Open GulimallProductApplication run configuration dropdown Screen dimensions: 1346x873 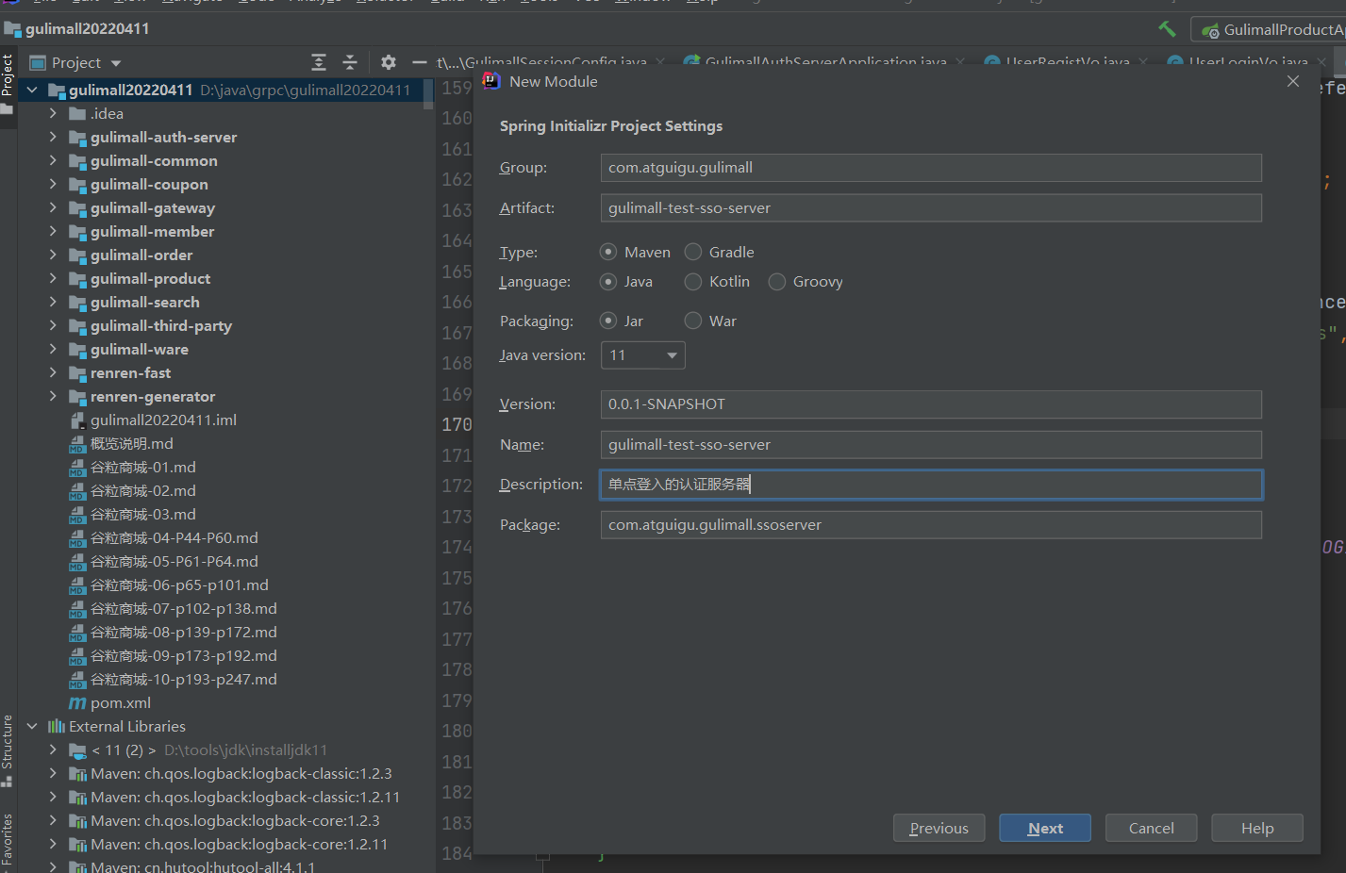coord(1269,30)
